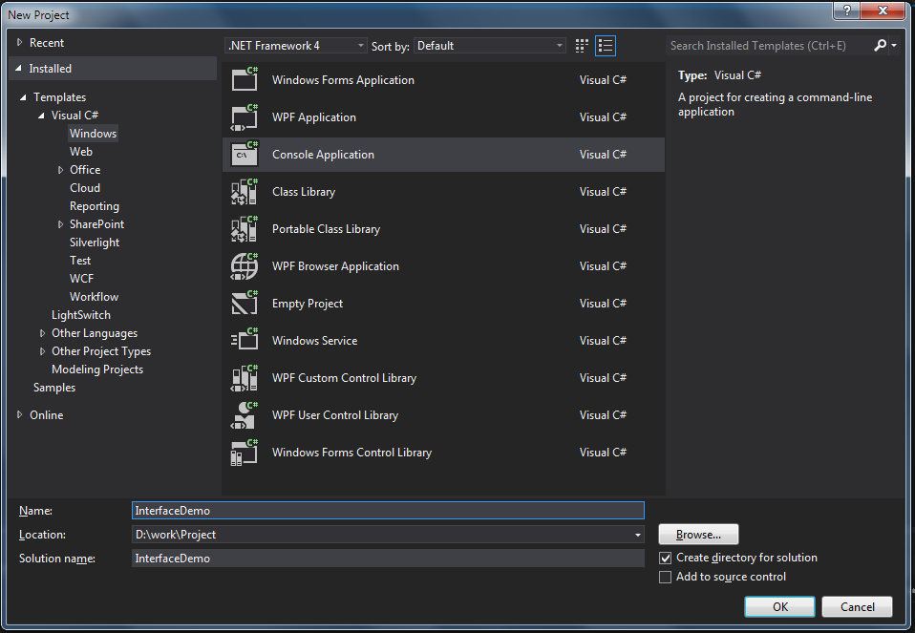Uncheck Create directory for solution

tap(666, 558)
